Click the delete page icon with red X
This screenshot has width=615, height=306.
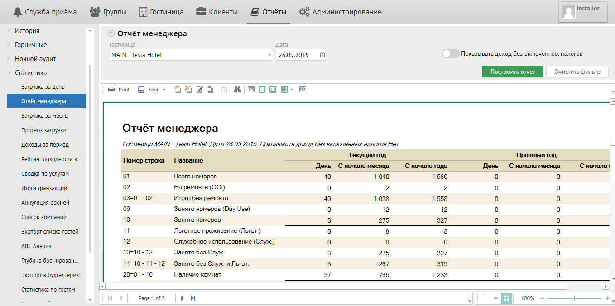pos(189,90)
